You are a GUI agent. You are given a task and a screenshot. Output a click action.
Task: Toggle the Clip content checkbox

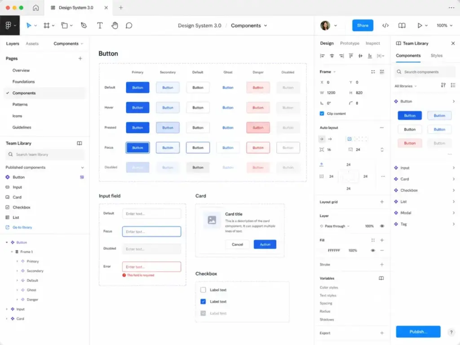pos(322,114)
